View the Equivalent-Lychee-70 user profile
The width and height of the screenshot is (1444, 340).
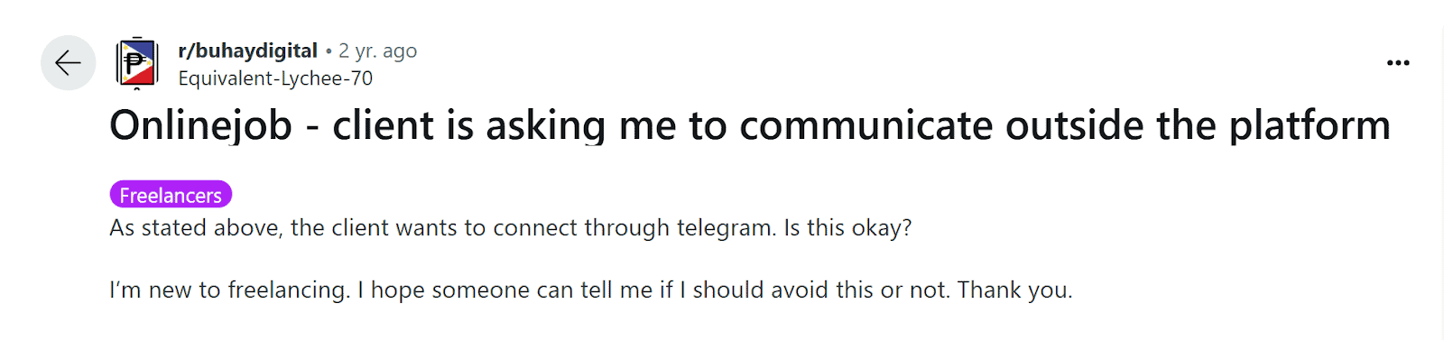[275, 78]
